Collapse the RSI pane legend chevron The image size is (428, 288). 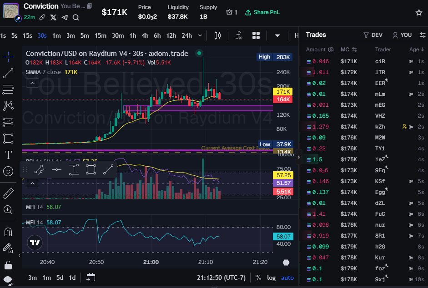click(x=32, y=183)
